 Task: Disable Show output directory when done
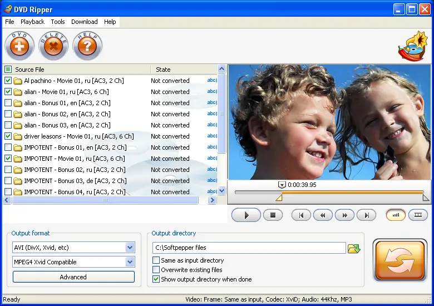tap(156, 279)
